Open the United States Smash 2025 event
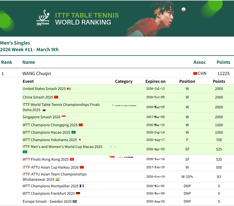 [44, 89]
